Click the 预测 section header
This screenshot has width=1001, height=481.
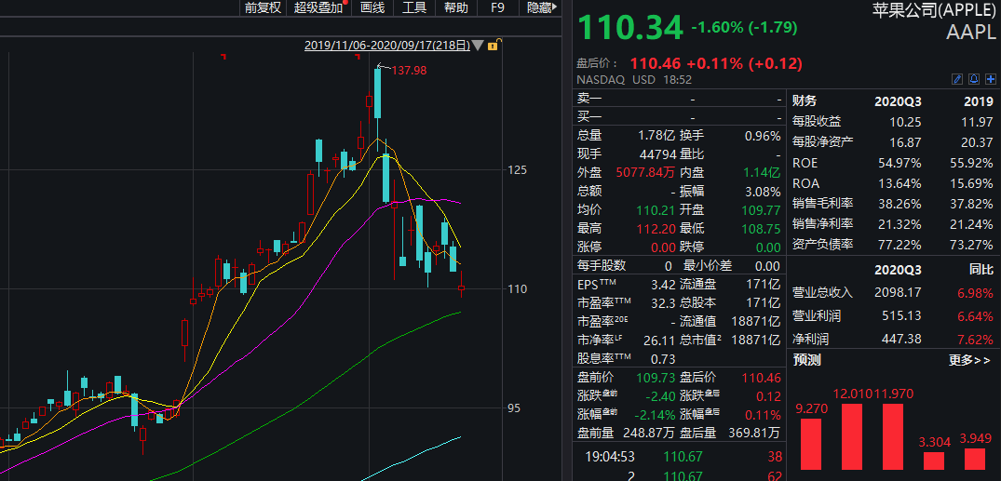tap(806, 360)
